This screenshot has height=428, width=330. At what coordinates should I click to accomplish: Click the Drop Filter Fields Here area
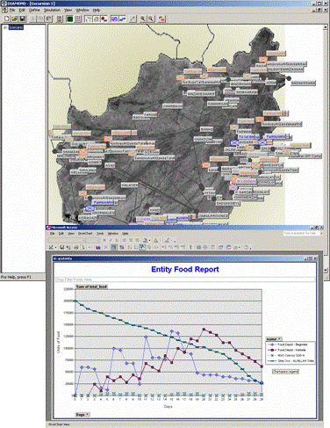(x=185, y=279)
